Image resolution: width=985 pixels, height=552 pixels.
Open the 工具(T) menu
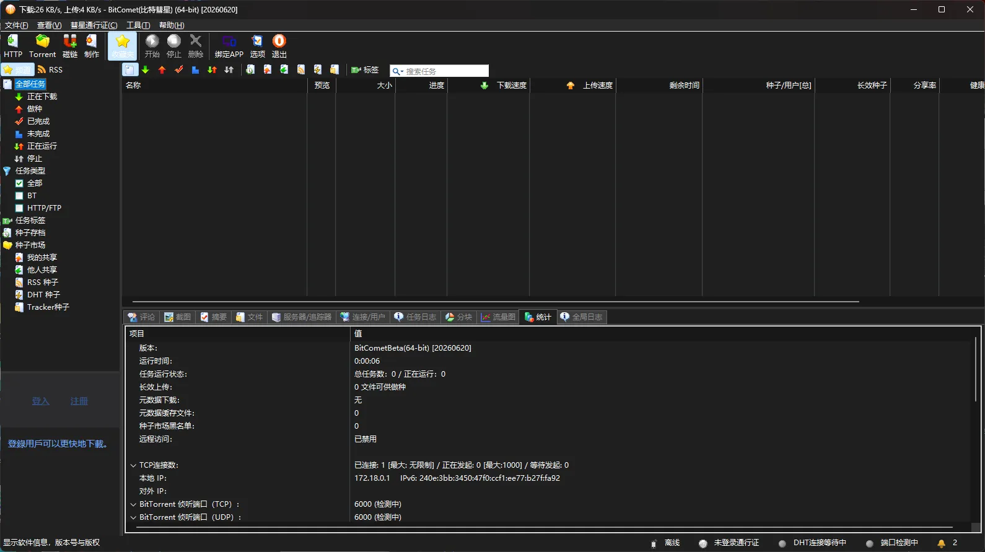point(138,25)
